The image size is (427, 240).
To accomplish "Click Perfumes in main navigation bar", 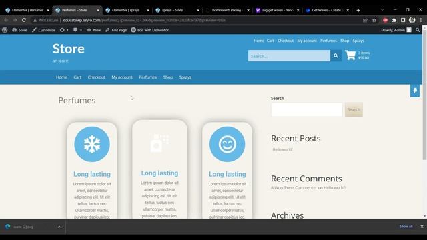I will click(148, 77).
